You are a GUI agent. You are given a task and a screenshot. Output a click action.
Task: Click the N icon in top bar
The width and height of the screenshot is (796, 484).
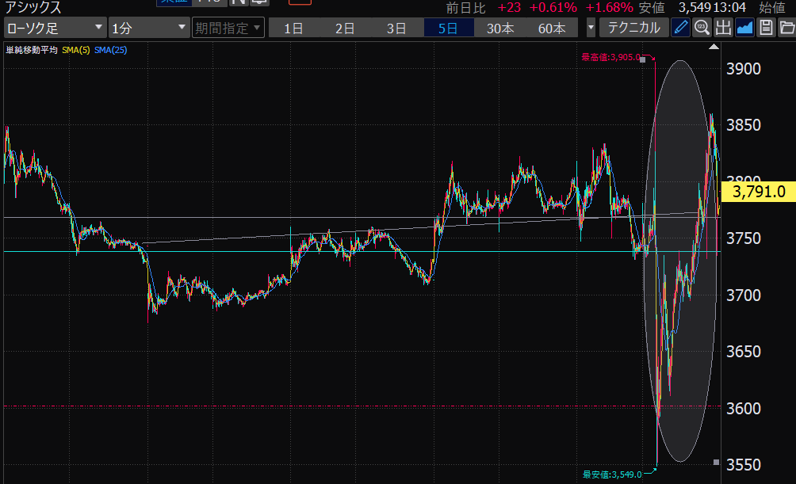(x=238, y=2)
